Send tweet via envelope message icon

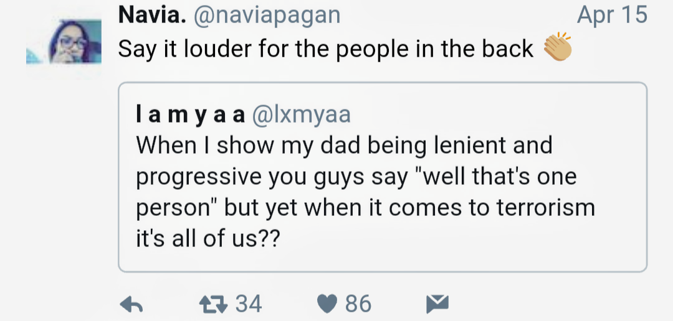coord(436,304)
